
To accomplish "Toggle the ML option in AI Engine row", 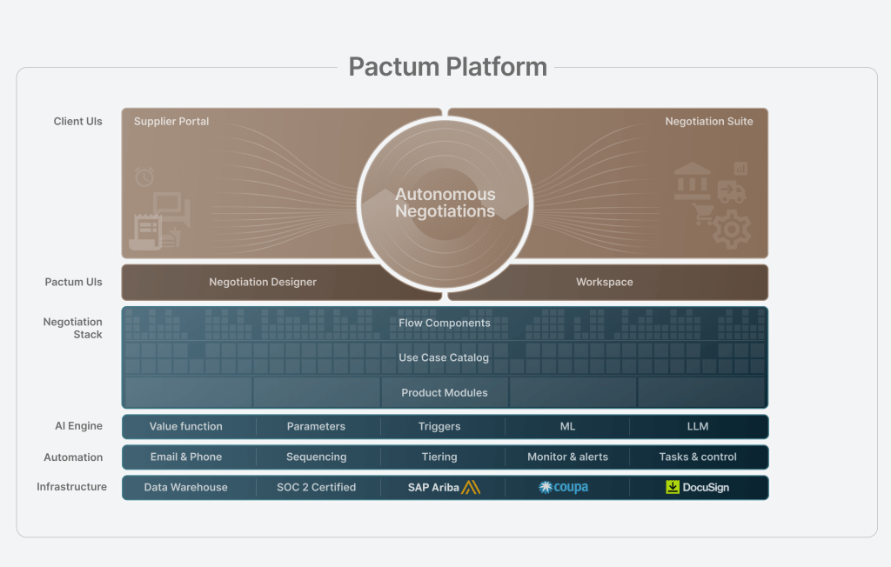I will click(x=567, y=426).
